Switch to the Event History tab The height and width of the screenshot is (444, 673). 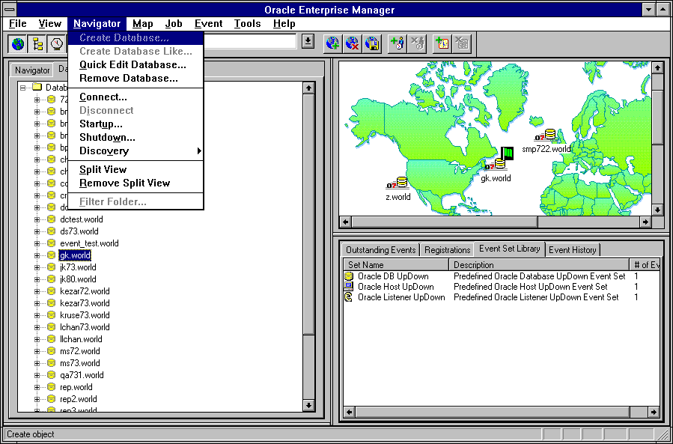click(572, 250)
